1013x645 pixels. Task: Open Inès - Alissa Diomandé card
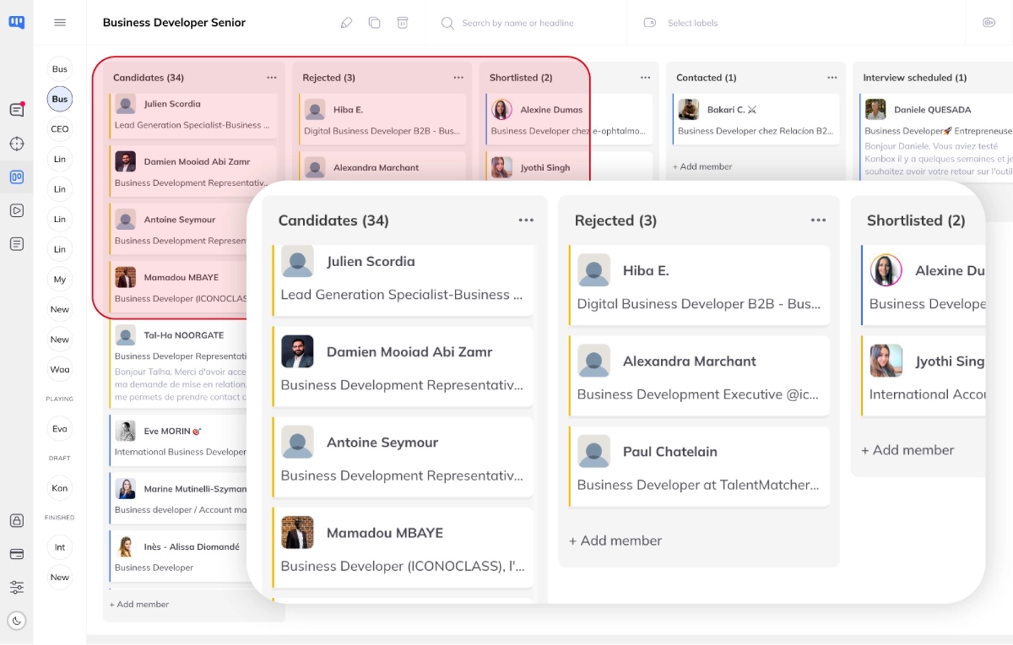pyautogui.click(x=179, y=557)
